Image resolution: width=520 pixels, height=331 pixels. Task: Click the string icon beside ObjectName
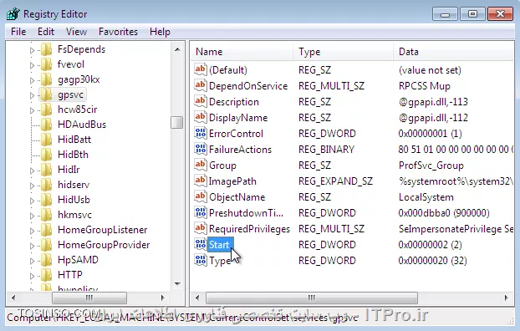[201, 197]
